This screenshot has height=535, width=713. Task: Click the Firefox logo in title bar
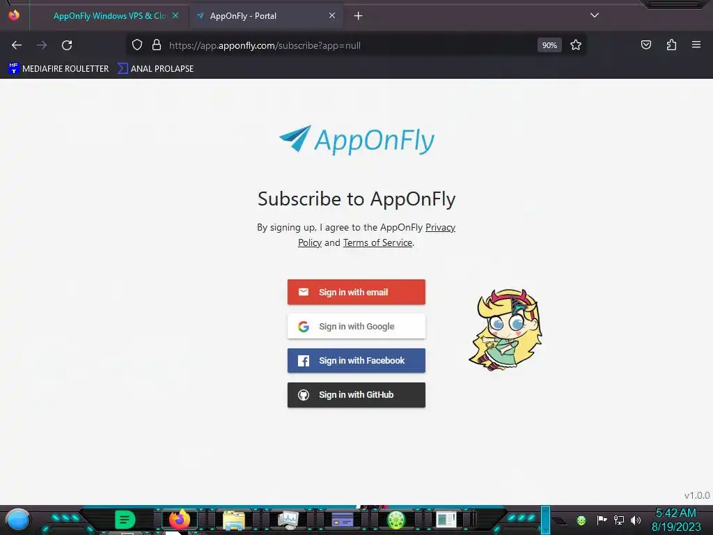point(14,15)
